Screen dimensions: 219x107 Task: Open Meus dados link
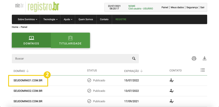(x=177, y=7)
